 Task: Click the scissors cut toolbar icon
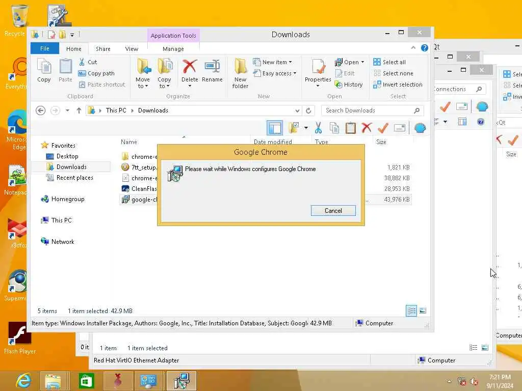(x=318, y=128)
